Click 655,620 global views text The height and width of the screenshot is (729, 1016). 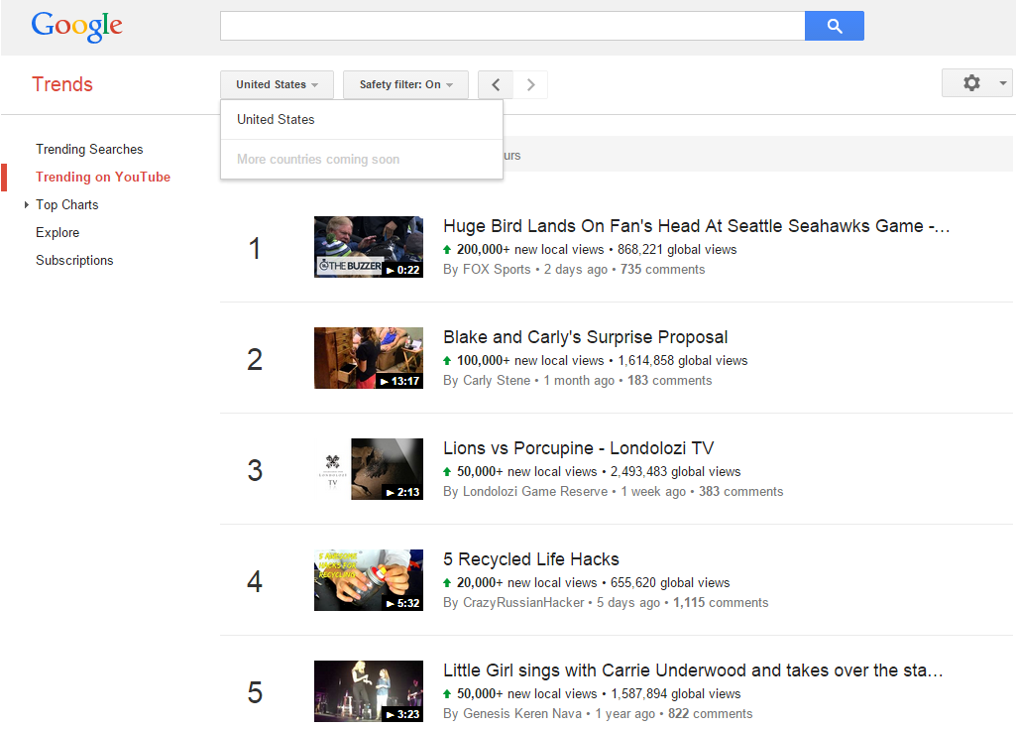[x=670, y=582]
